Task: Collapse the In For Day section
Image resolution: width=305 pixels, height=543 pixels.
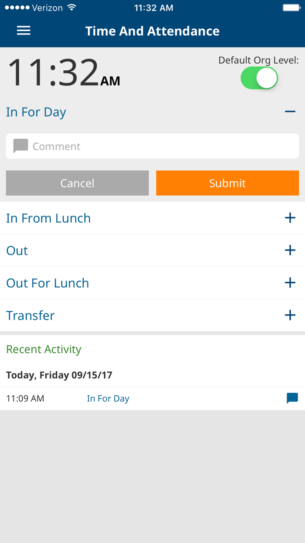Action: pos(290,112)
